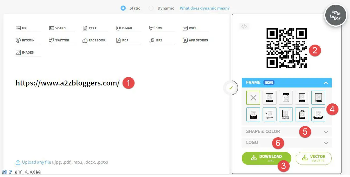Download the QR code as JPG
This screenshot has height=177, width=350.
tap(266, 158)
